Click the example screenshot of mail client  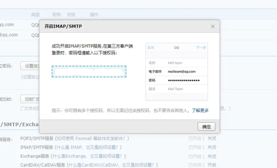click(x=176, y=72)
